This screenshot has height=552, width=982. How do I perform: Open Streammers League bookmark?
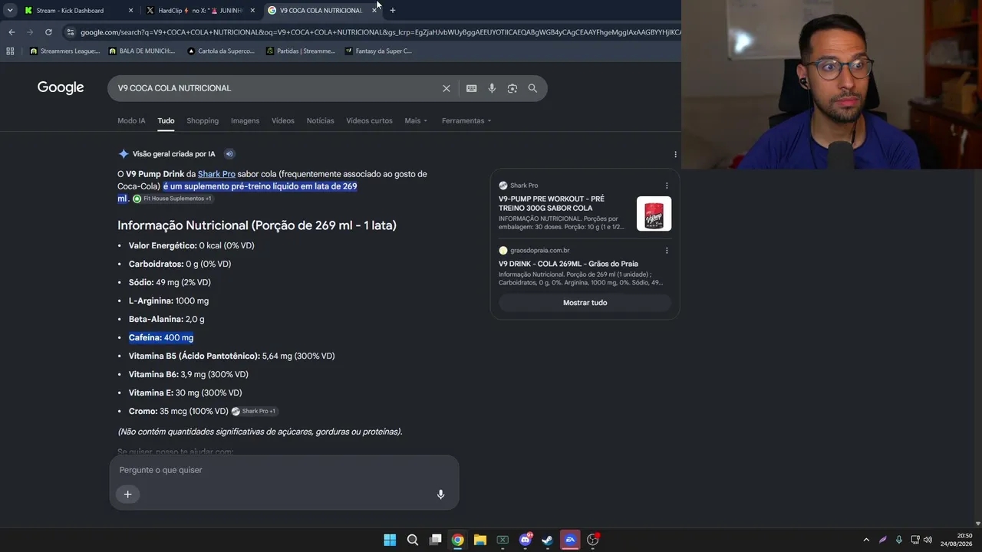click(x=64, y=51)
